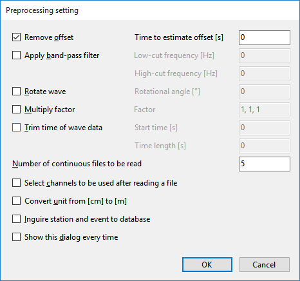Click the Low-cut frequency input box
This screenshot has height=281, width=300.
(x=265, y=55)
